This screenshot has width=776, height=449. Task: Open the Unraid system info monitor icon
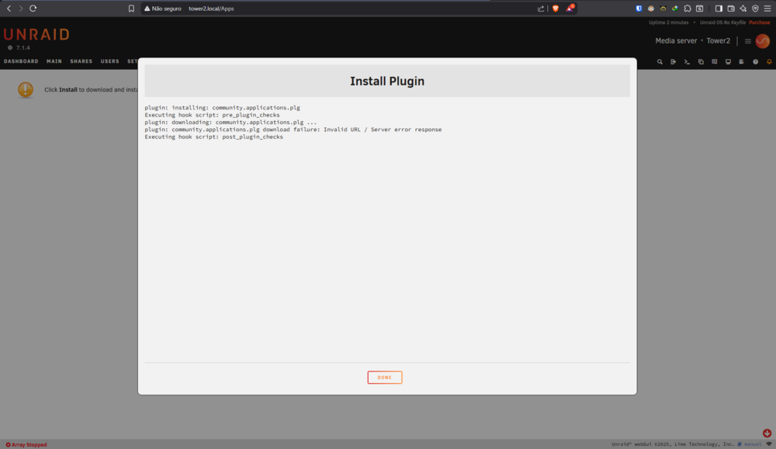tap(728, 62)
